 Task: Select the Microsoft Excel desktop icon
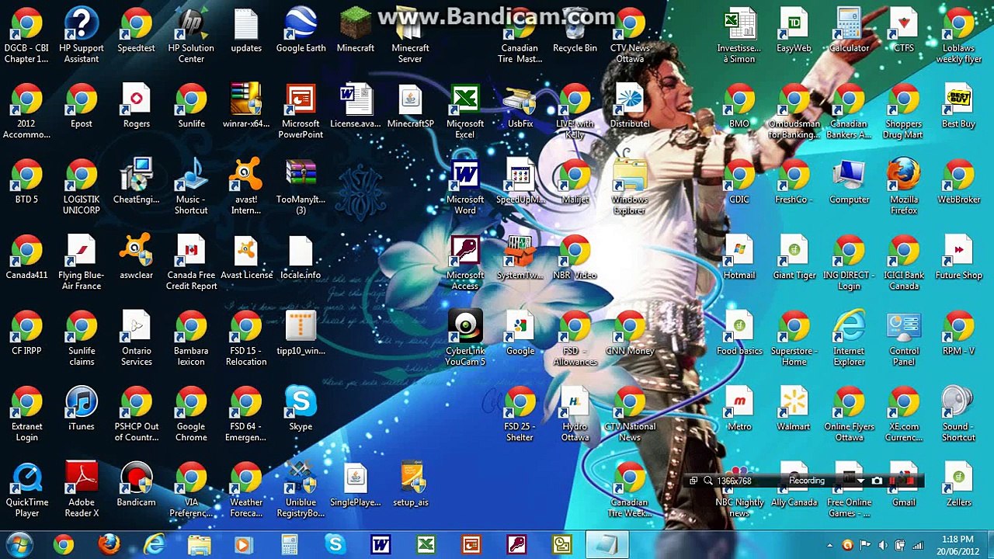[x=465, y=112]
